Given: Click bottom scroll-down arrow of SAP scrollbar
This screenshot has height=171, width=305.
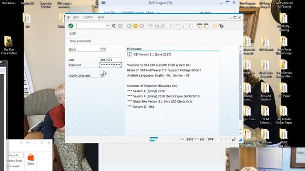Looking at the screenshot, I should (240, 133).
